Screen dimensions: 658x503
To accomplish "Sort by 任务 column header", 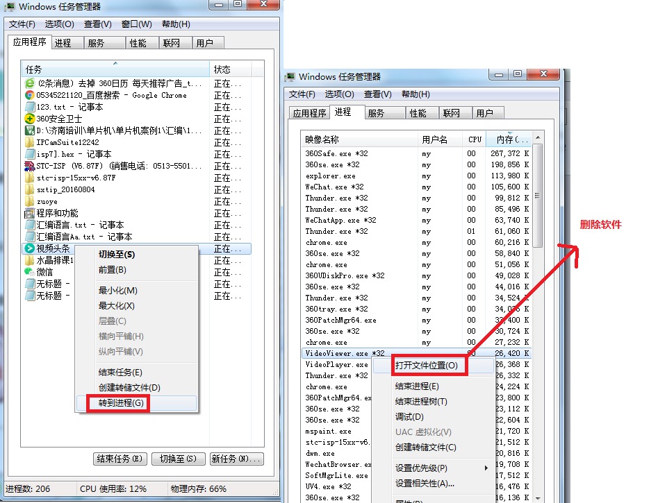I will [x=115, y=69].
